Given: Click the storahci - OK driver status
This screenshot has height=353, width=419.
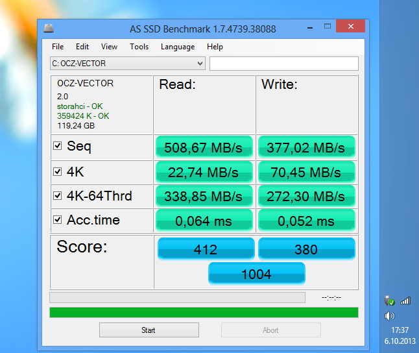Looking at the screenshot, I should [80, 106].
